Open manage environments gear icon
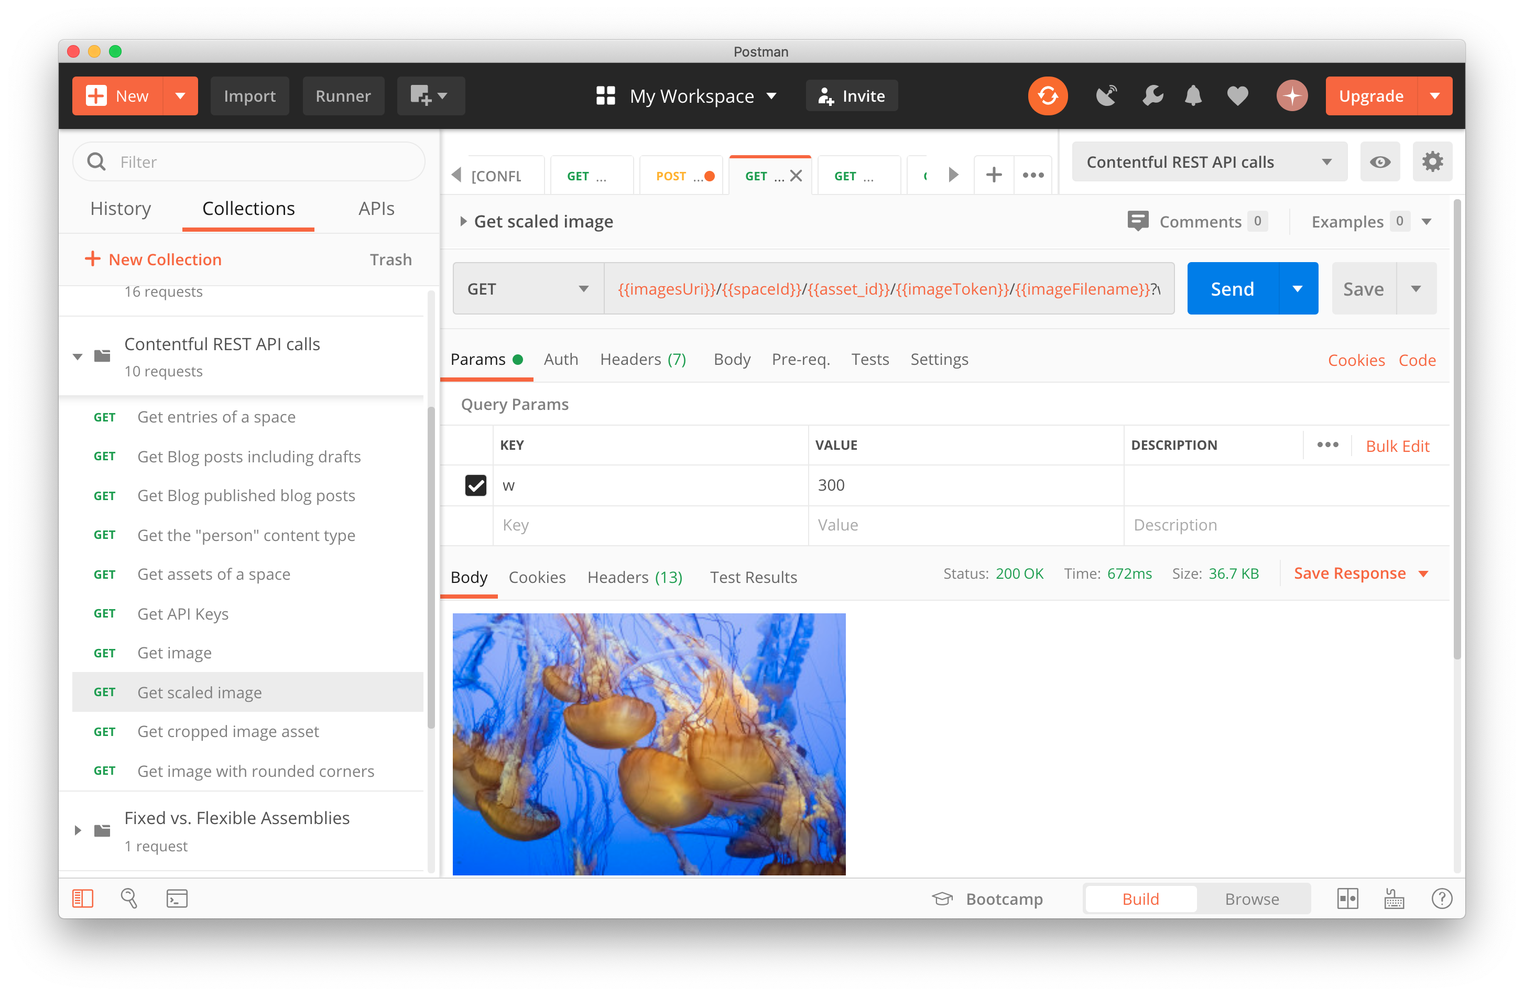Image resolution: width=1524 pixels, height=996 pixels. [1432, 162]
